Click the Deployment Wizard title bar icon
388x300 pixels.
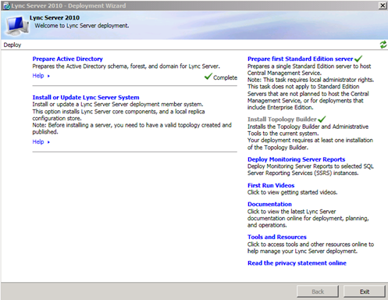7,5
